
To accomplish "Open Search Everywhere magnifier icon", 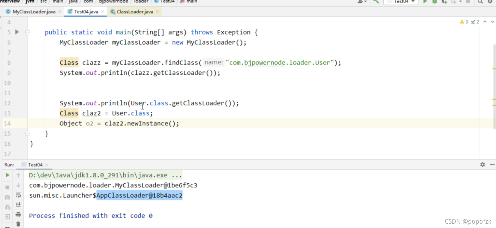I will tap(480, 2).
